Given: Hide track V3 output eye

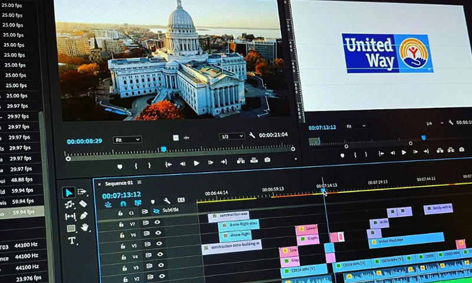Looking at the screenshot, I should [161, 265].
